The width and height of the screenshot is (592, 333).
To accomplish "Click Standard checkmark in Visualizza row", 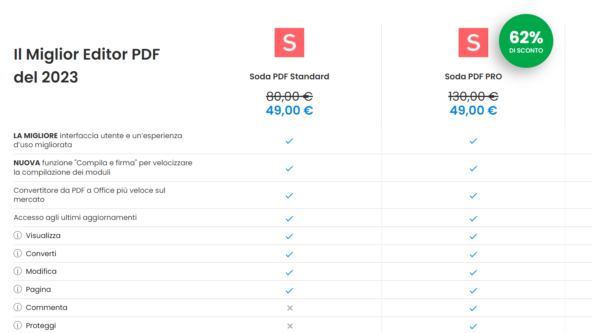I will 289,236.
